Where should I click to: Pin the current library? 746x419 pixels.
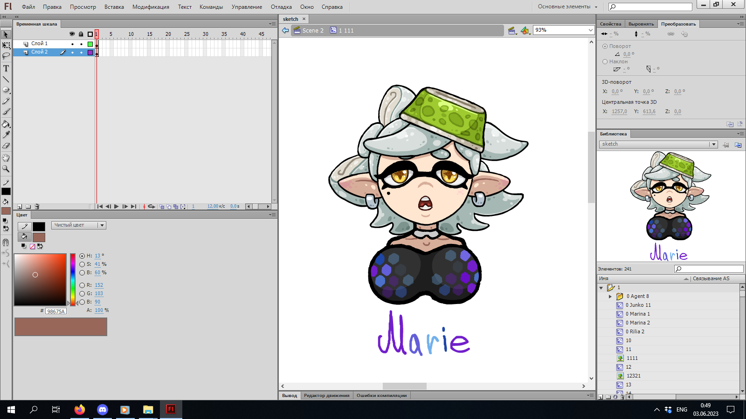click(x=726, y=145)
